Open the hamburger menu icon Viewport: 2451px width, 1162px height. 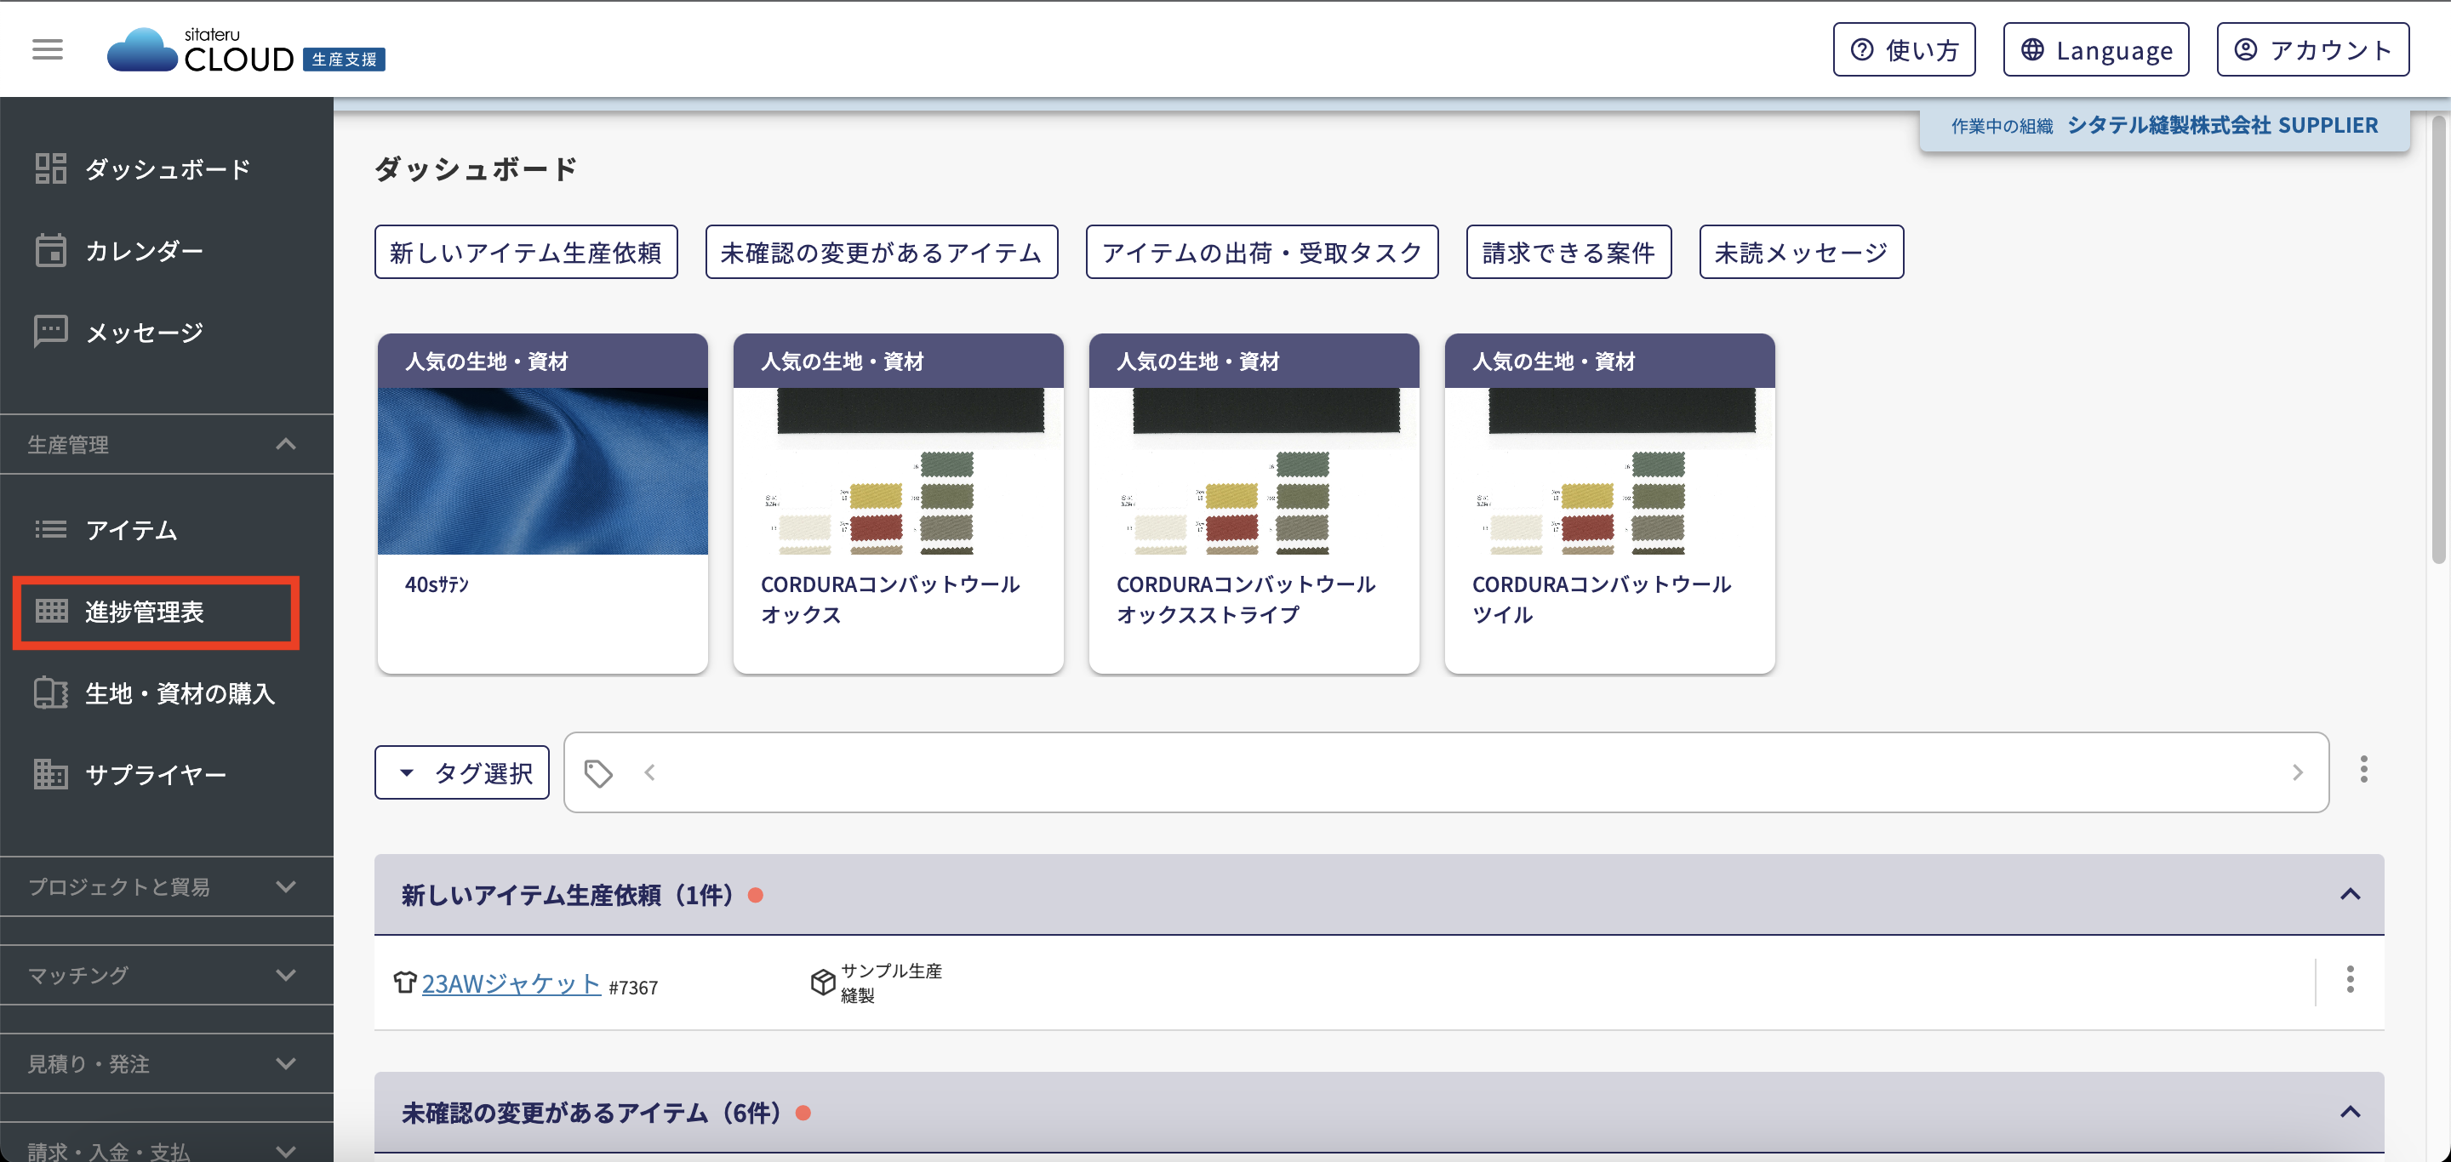pyautogui.click(x=48, y=49)
